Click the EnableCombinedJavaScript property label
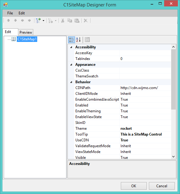 97,99
